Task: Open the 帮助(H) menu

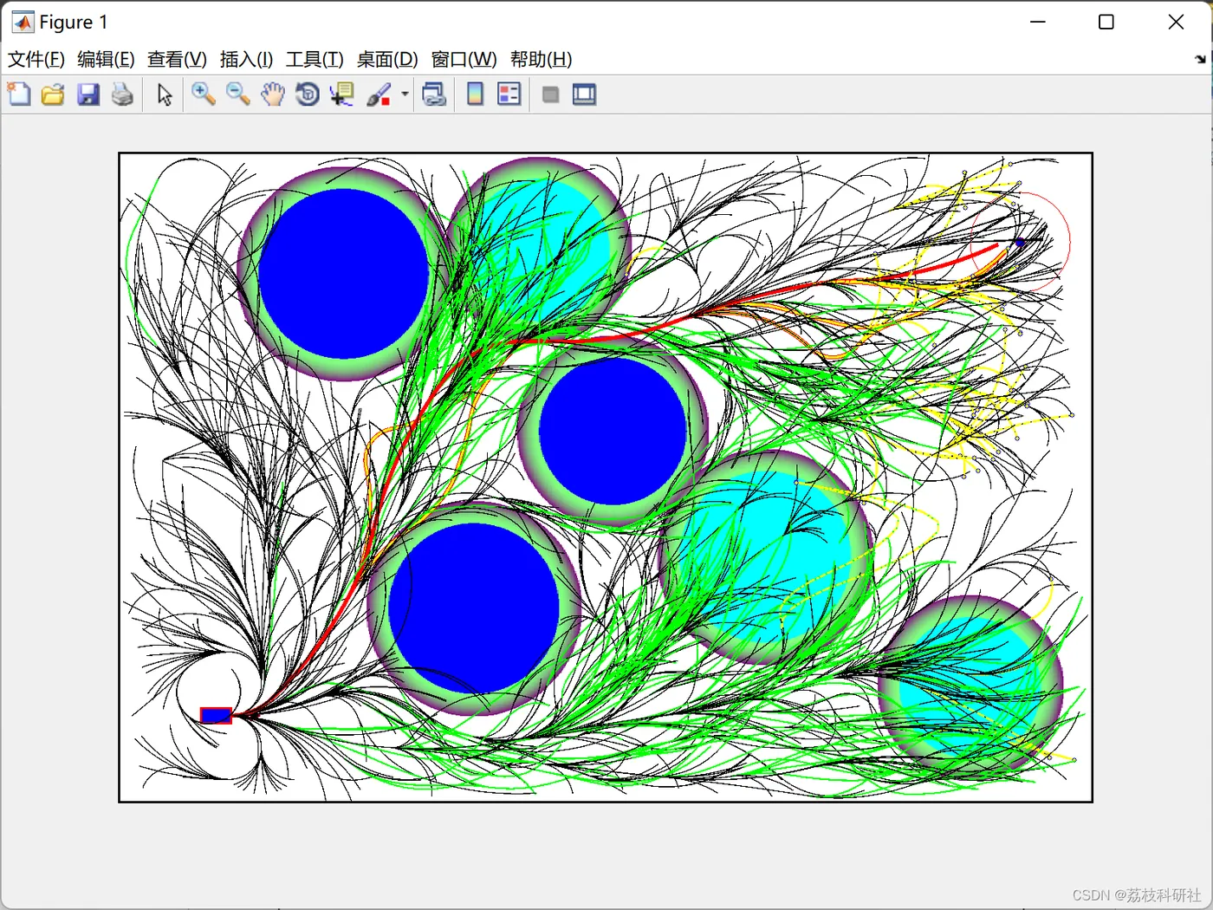Action: click(x=541, y=59)
